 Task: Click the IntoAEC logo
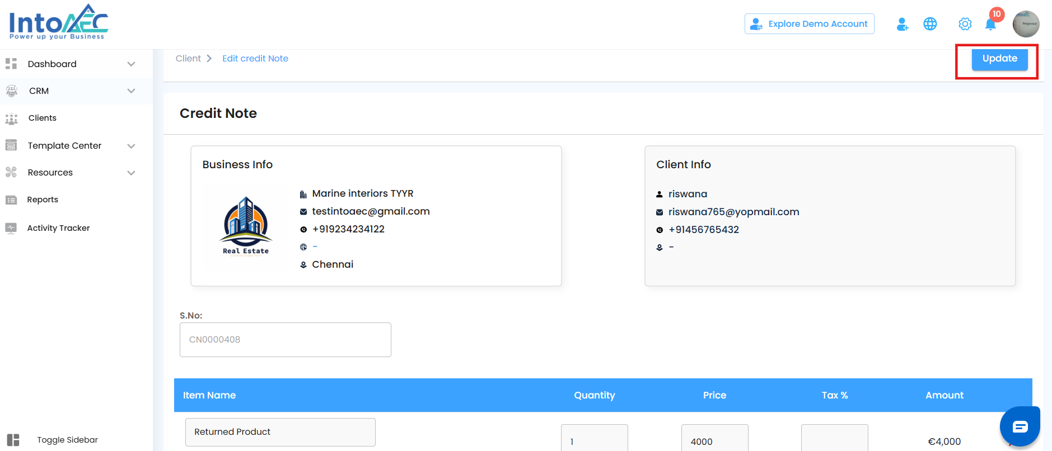coord(58,22)
